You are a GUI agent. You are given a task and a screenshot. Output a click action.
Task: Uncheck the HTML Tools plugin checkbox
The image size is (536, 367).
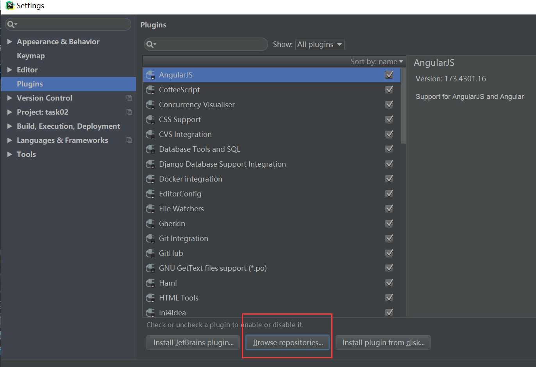point(389,298)
